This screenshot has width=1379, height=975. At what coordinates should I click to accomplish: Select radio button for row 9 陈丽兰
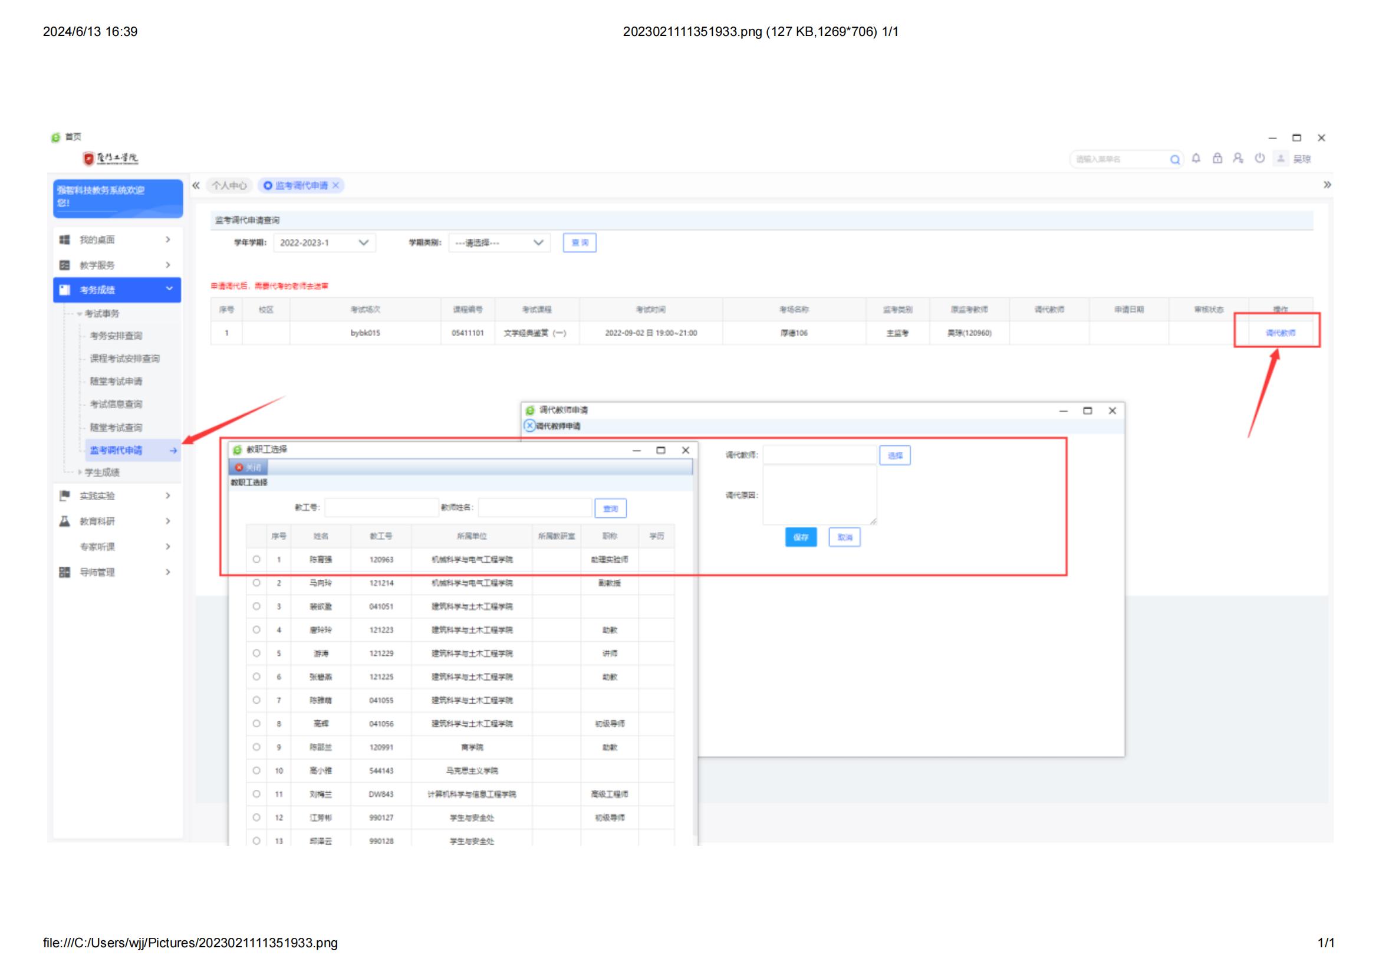point(256,747)
